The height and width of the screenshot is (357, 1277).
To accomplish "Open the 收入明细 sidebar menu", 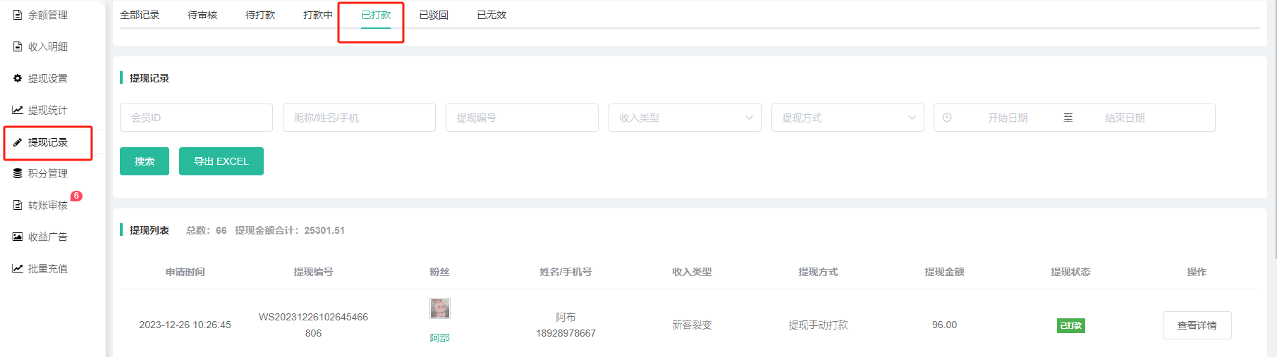I will pos(48,46).
